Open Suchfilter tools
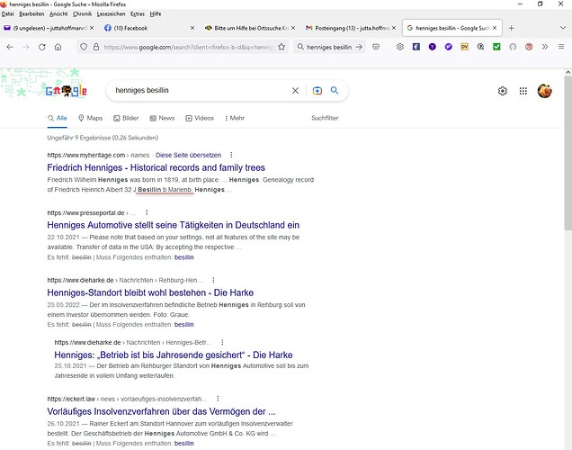This screenshot has width=572, height=450. pyautogui.click(x=325, y=118)
